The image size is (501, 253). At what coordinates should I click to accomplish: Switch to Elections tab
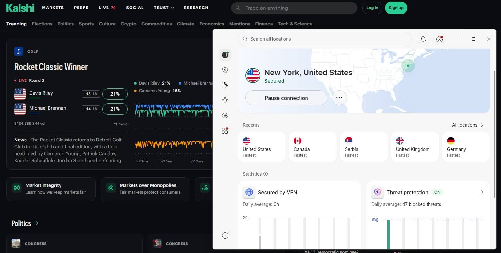[42, 24]
